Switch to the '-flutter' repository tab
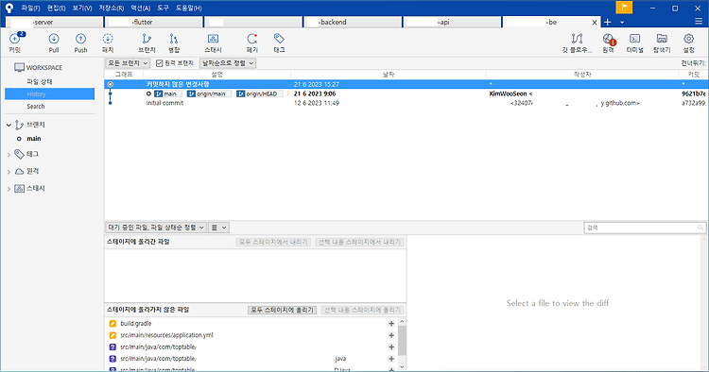The image size is (709, 372). tap(153, 22)
